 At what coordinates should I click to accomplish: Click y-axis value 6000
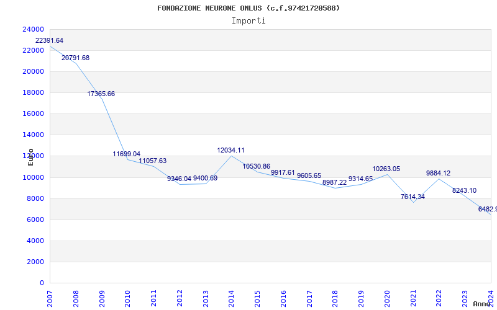[35, 220]
